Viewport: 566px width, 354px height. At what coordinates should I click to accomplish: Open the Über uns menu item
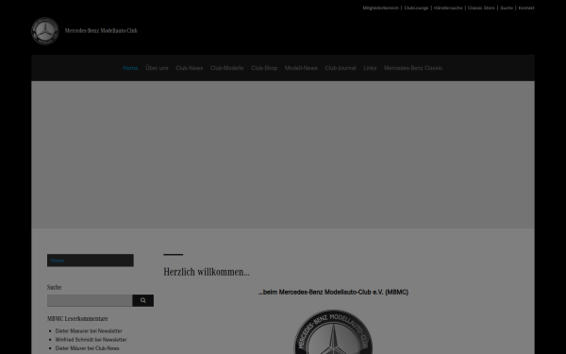point(157,68)
